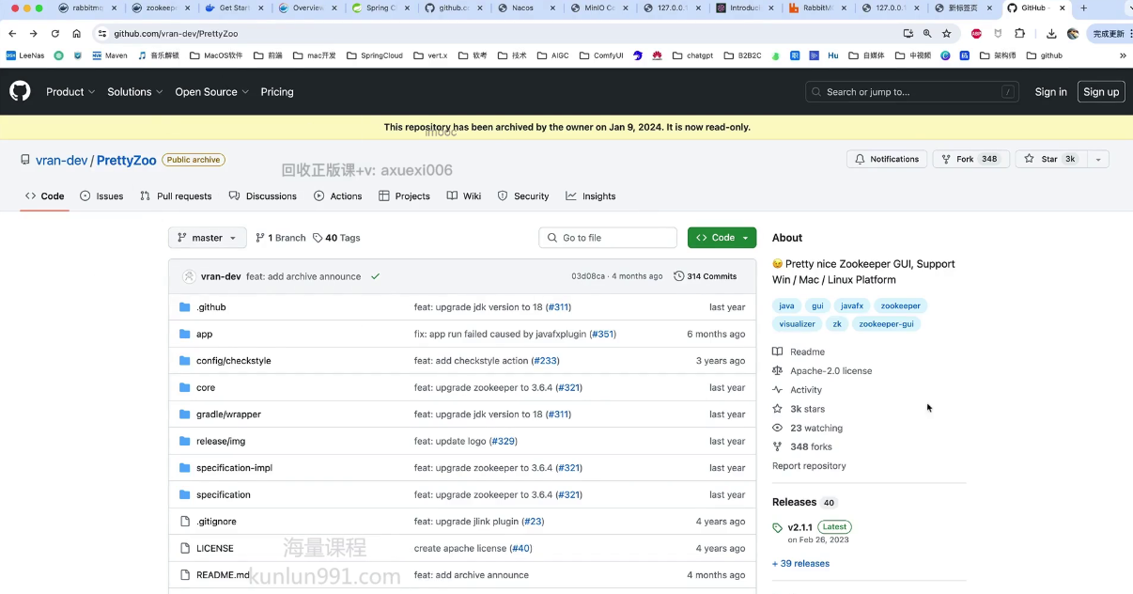This screenshot has height=594, width=1133.
Task: Click the Pricing link in header
Action: tap(277, 92)
